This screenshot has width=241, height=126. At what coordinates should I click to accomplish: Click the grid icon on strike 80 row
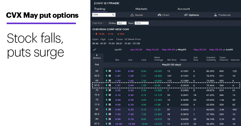click(110, 109)
